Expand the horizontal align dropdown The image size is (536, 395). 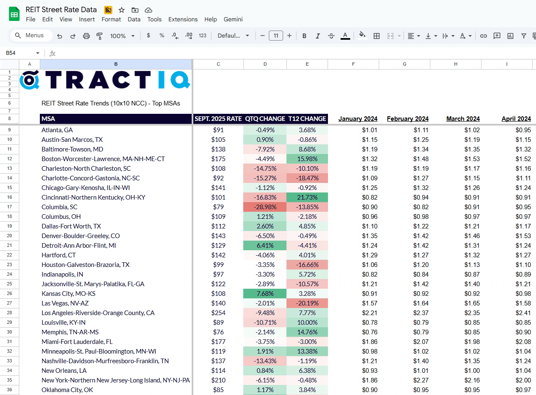point(414,36)
